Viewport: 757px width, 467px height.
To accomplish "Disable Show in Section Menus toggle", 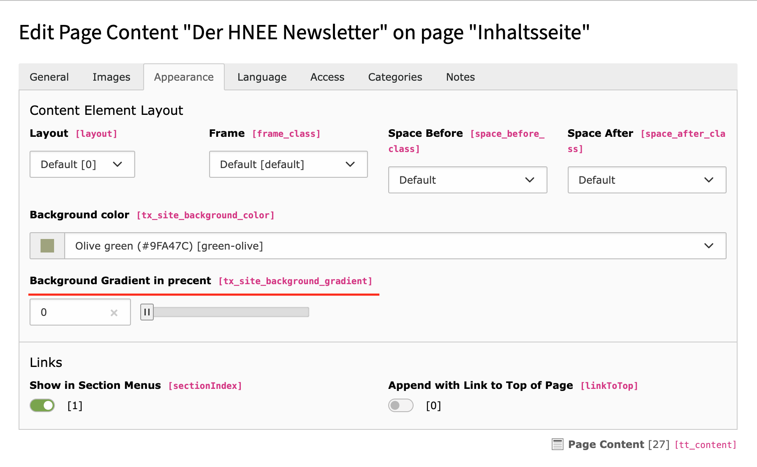I will (x=42, y=405).
